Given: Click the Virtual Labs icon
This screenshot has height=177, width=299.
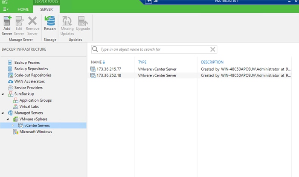Looking at the screenshot, I should click(16, 106).
